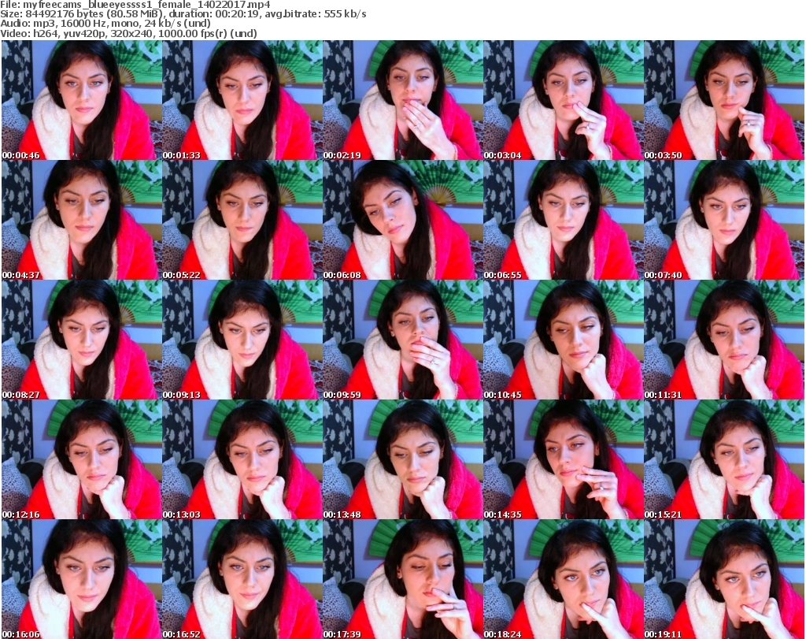Select the frame at 00:07:40
The width and height of the screenshot is (806, 639).
point(724,220)
